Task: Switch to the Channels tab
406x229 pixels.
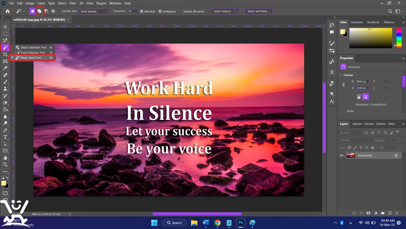Action: (x=381, y=124)
